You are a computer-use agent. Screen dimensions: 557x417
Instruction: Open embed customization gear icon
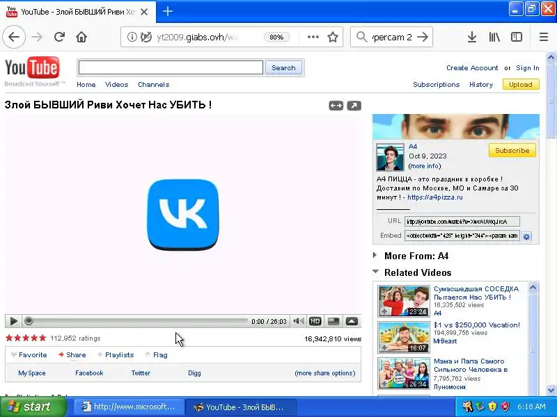[x=527, y=236]
